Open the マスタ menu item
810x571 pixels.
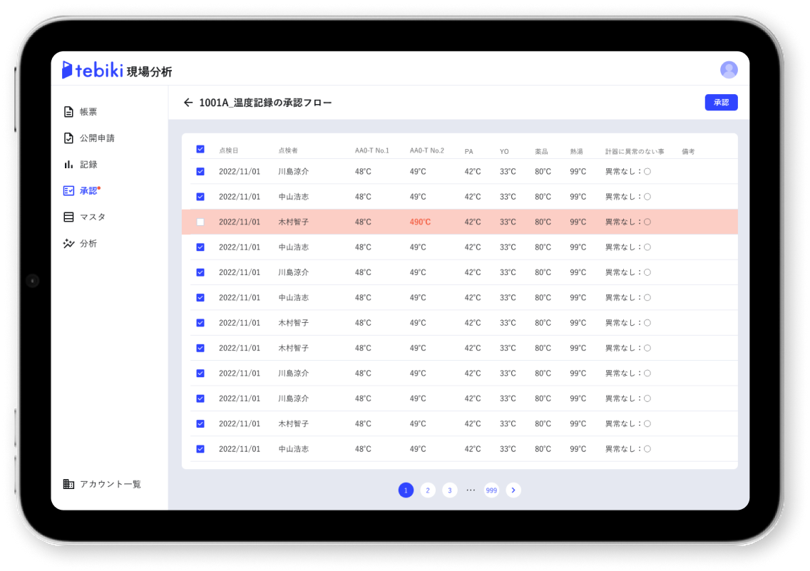pyautogui.click(x=93, y=217)
